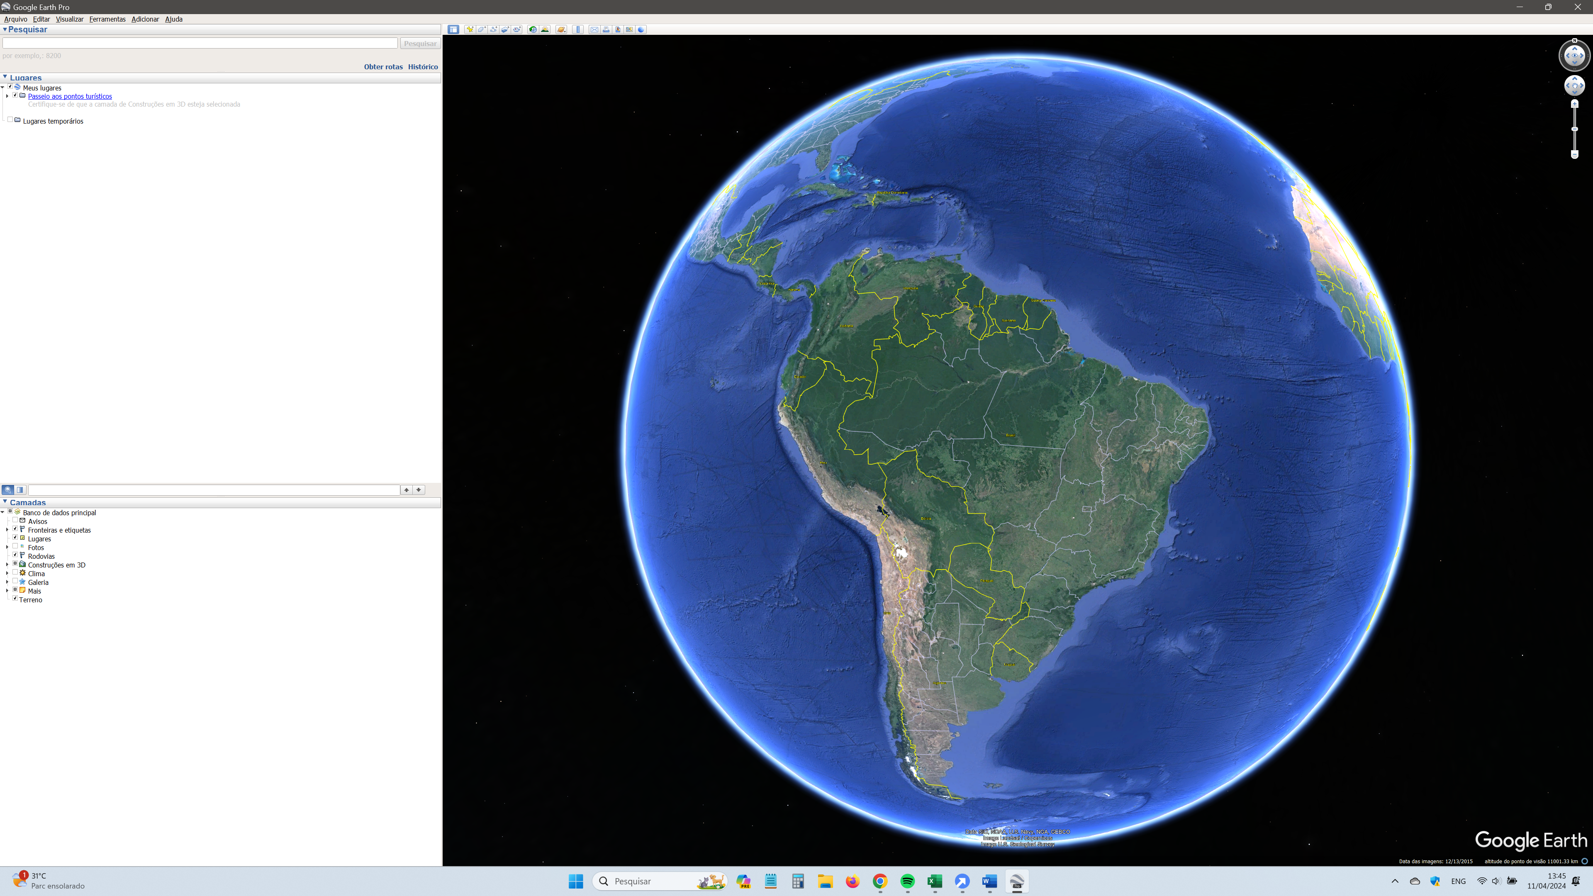
Task: Open the Visualizar menu
Action: pyautogui.click(x=69, y=19)
